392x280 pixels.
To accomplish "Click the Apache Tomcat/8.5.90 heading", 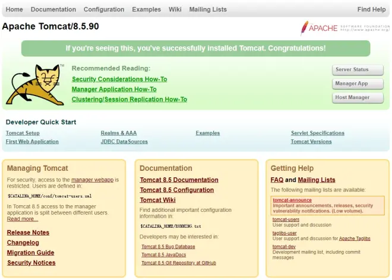I will 50,26.
